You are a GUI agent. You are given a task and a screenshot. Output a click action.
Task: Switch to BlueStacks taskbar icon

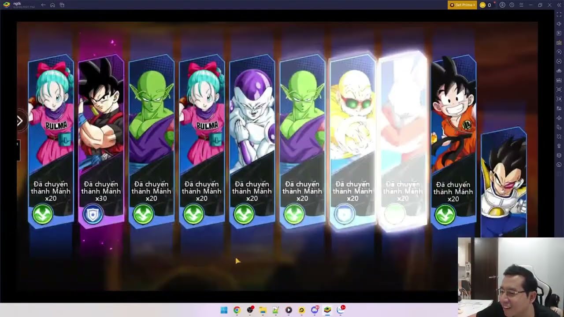click(x=327, y=310)
